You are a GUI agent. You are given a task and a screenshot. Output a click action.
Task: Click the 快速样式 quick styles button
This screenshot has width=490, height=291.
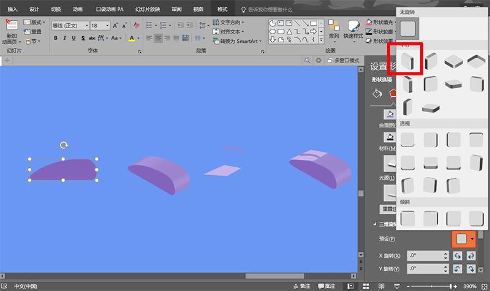(353, 29)
